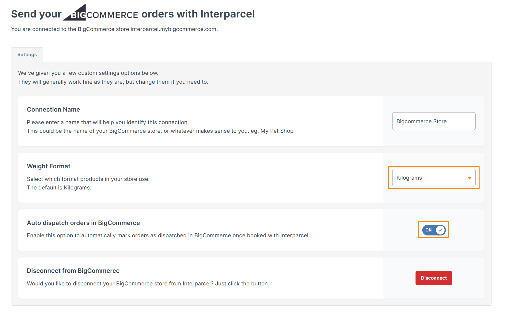This screenshot has height=313, width=505.
Task: Click the 'Send your' page title text
Action: [36, 14]
